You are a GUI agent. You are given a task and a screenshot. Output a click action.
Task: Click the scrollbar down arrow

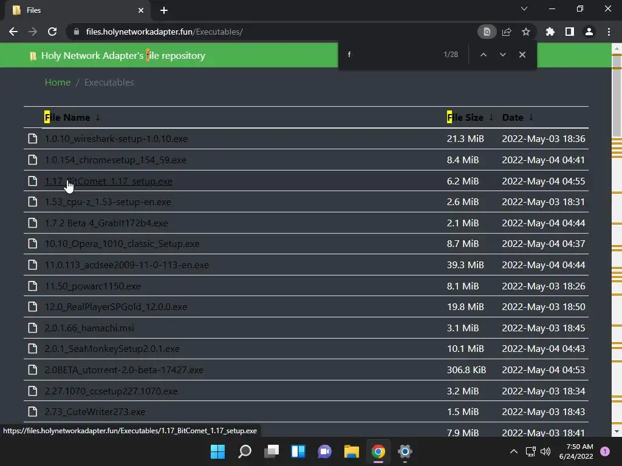pyautogui.click(x=617, y=431)
